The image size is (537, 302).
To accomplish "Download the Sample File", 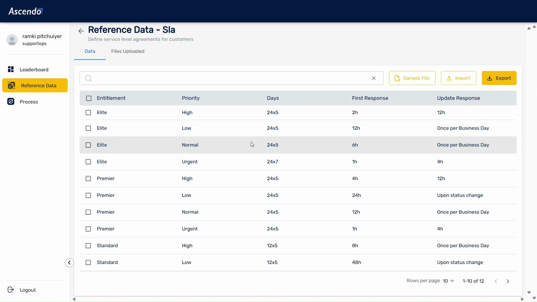I will tap(412, 78).
